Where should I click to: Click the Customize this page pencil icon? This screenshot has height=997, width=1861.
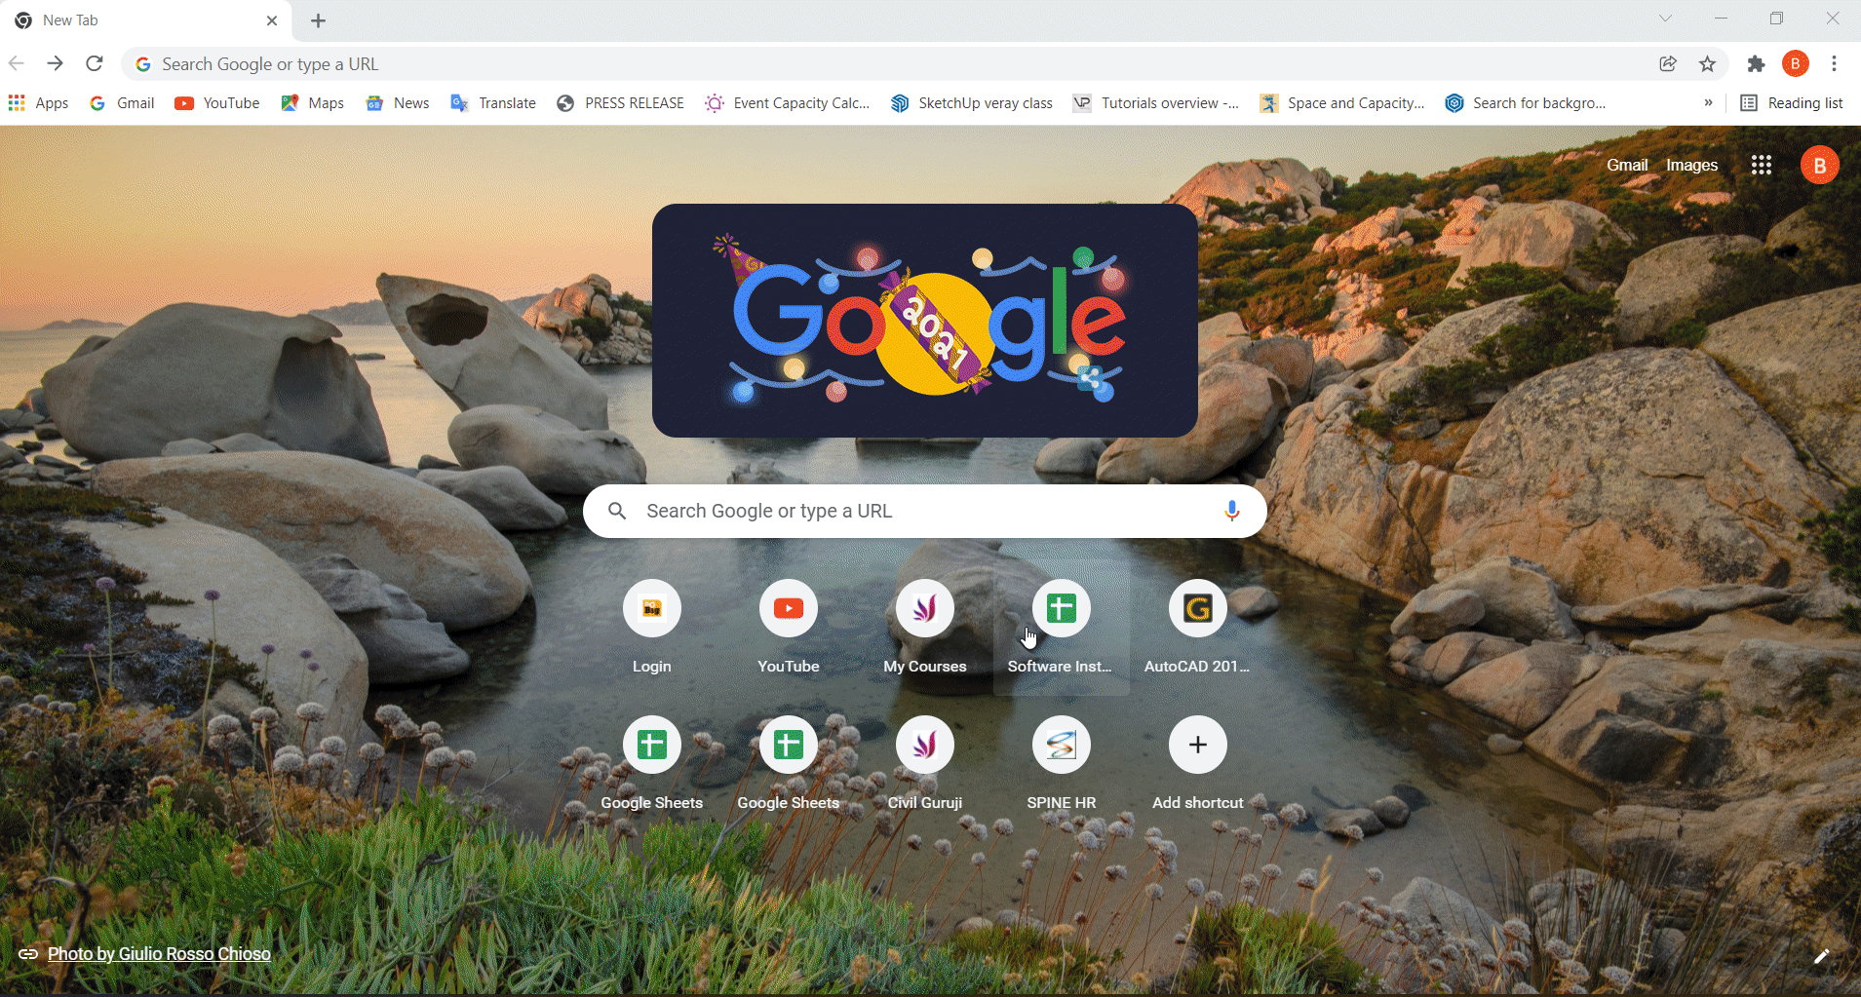pyautogui.click(x=1821, y=956)
